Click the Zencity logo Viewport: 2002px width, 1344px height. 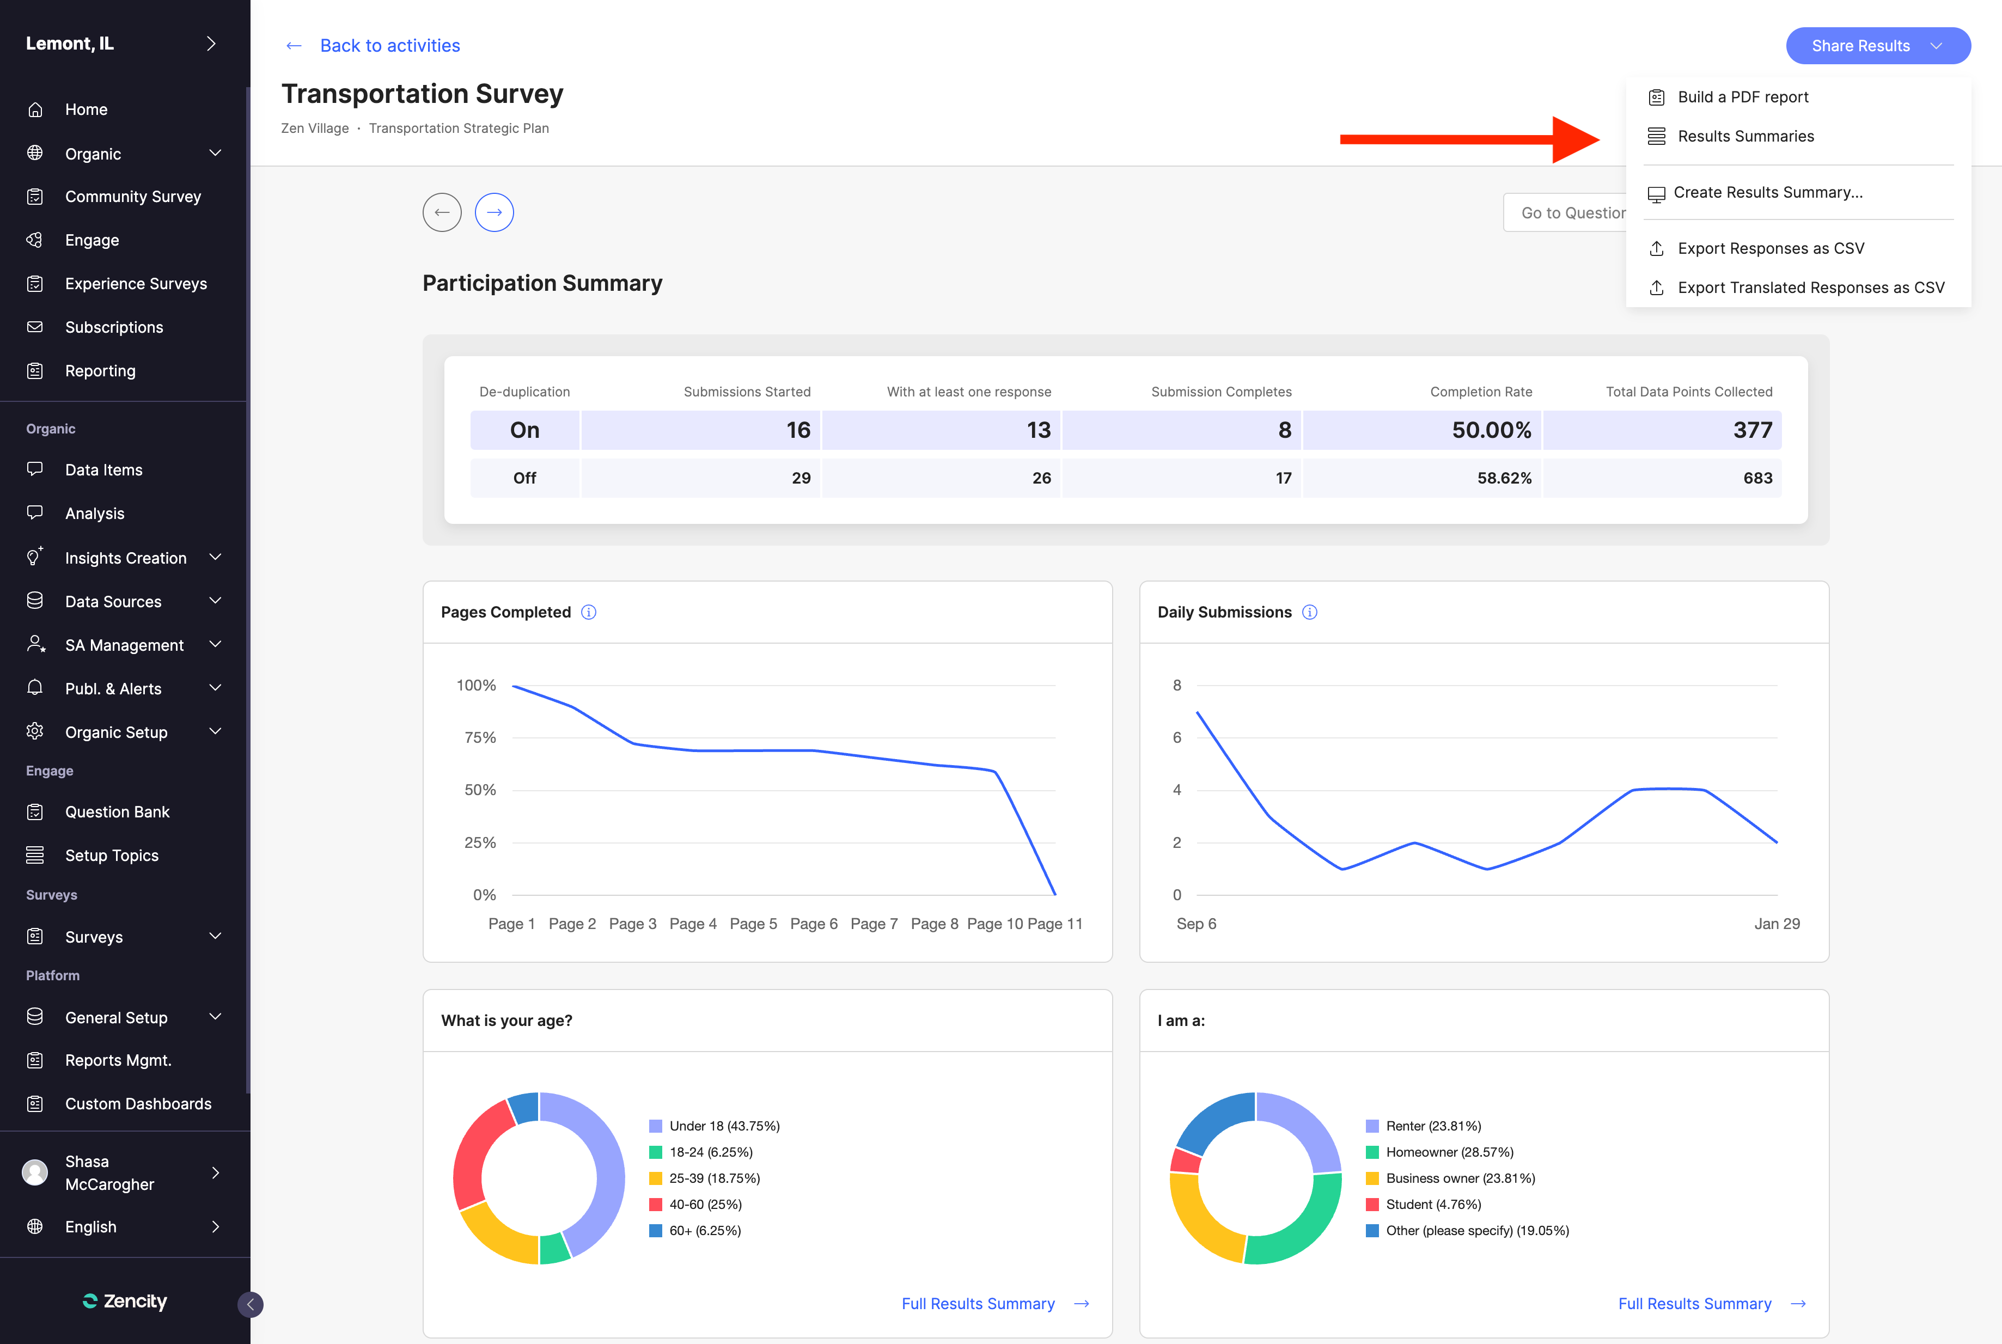[125, 1301]
